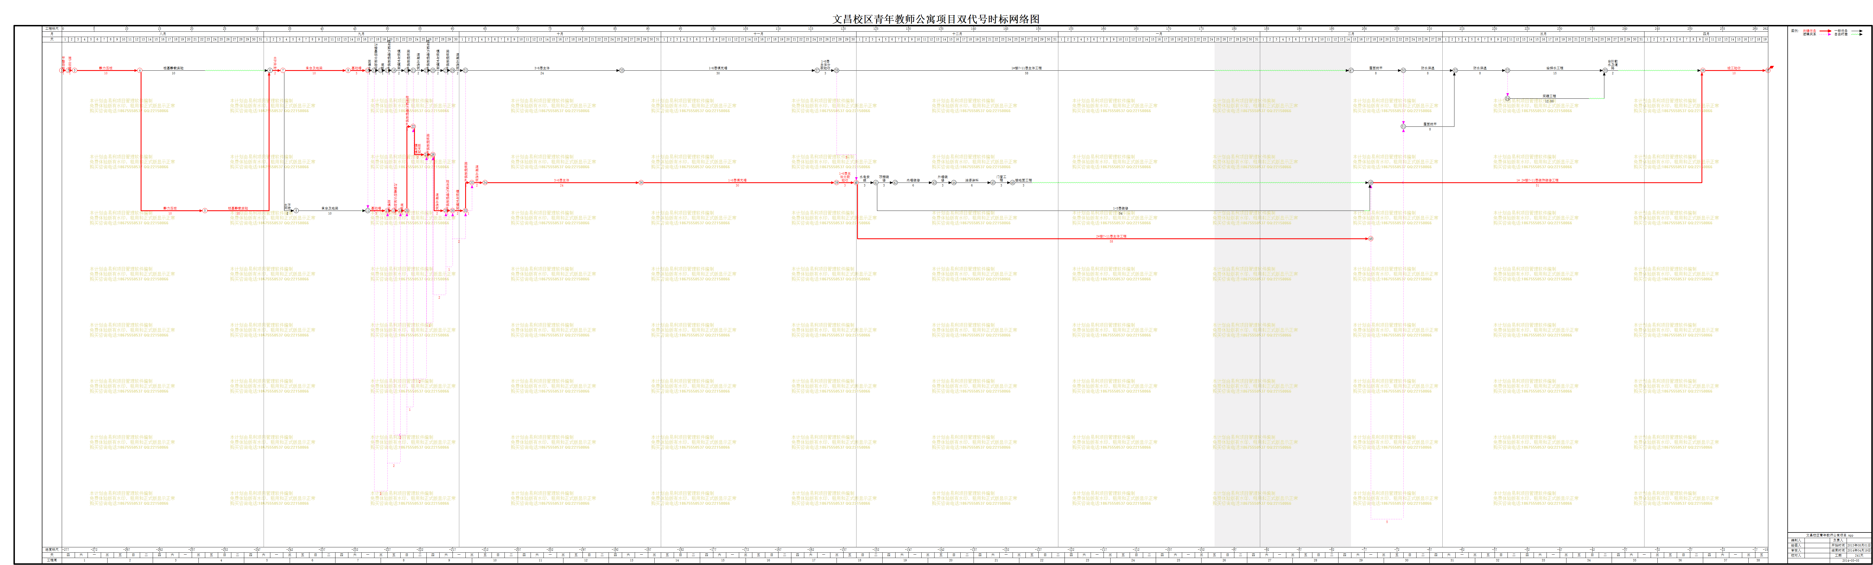Click the red 竣工验收 task label
This screenshot has height=565, width=1873.
pyautogui.click(x=1734, y=68)
